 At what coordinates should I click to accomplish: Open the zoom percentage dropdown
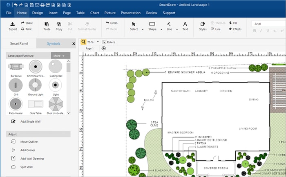click(98, 42)
